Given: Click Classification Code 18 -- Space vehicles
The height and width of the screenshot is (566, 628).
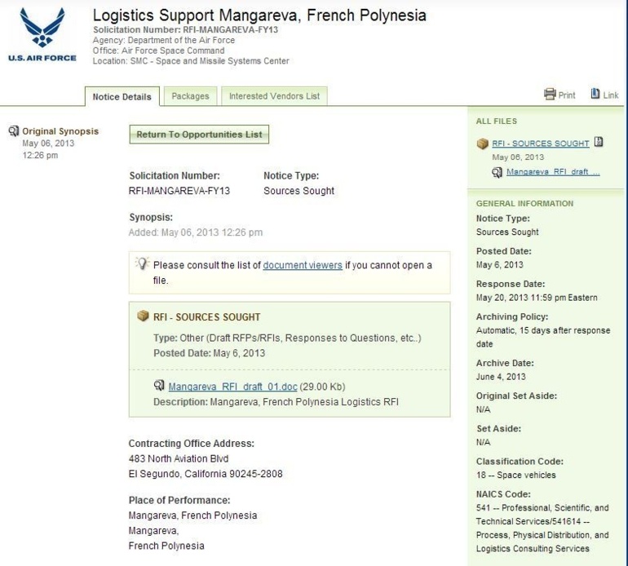Looking at the screenshot, I should pos(515,475).
